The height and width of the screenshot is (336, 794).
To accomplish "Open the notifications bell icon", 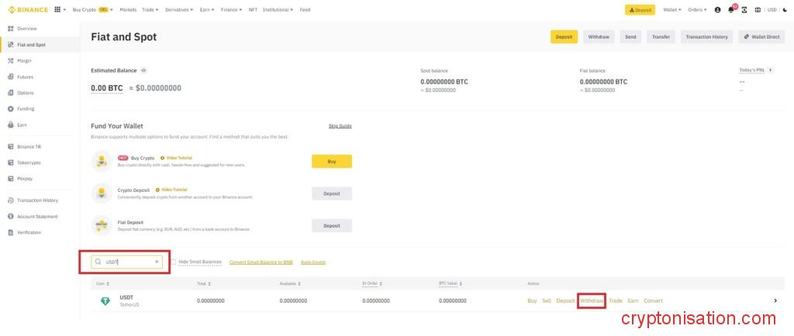I will pyautogui.click(x=730, y=10).
